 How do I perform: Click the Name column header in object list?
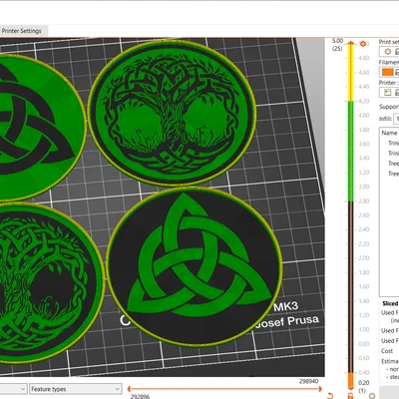pyautogui.click(x=389, y=133)
